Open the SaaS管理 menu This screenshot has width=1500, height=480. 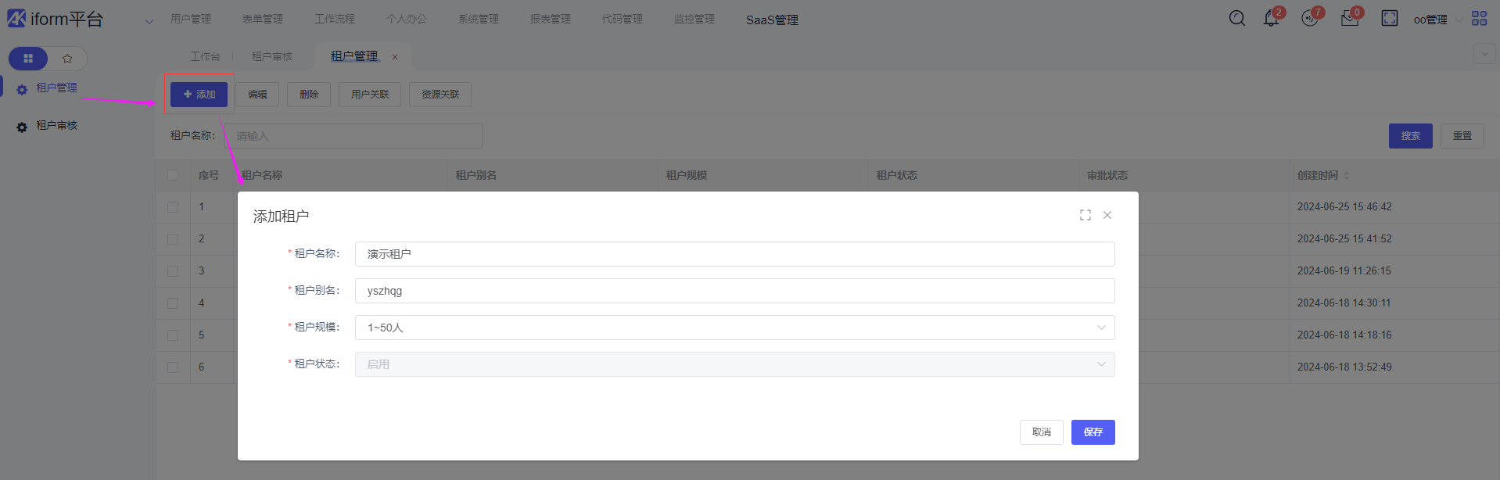(x=772, y=20)
